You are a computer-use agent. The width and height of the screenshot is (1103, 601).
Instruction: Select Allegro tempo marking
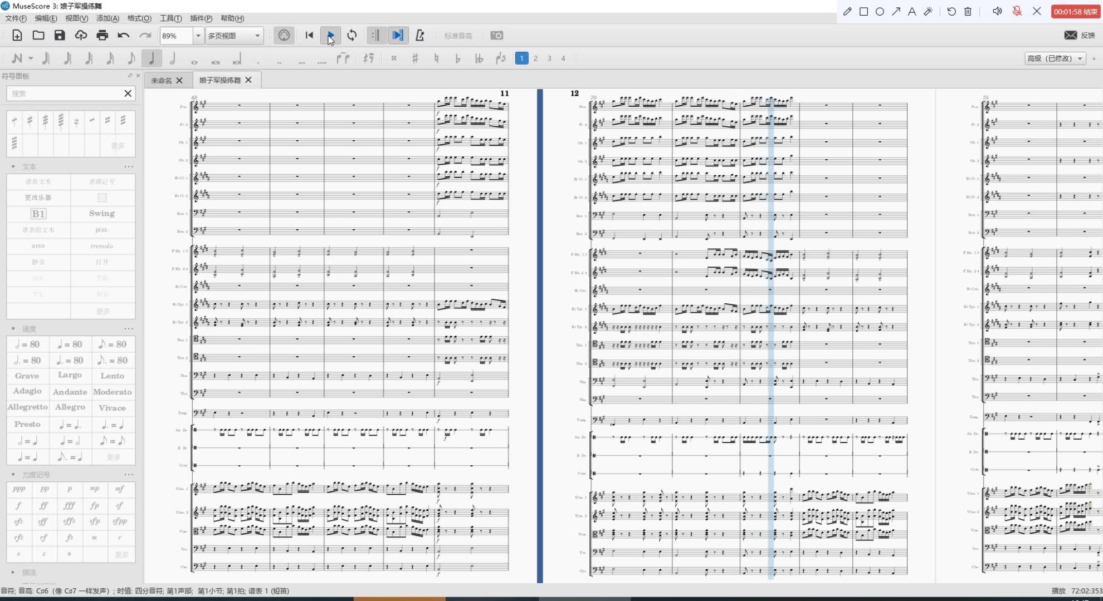pyautogui.click(x=70, y=407)
